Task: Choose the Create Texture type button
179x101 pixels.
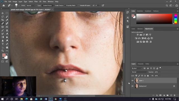Action: click(59, 6)
